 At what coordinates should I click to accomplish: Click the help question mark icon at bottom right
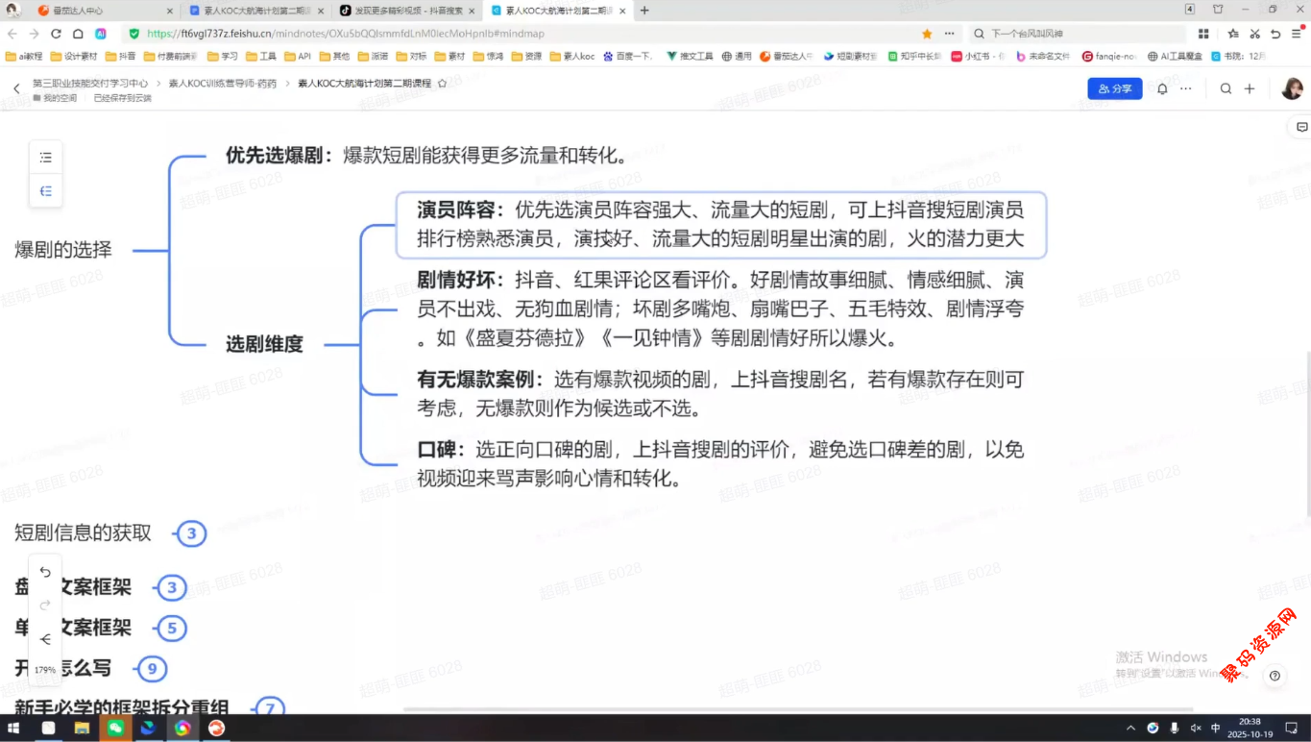click(x=1275, y=676)
